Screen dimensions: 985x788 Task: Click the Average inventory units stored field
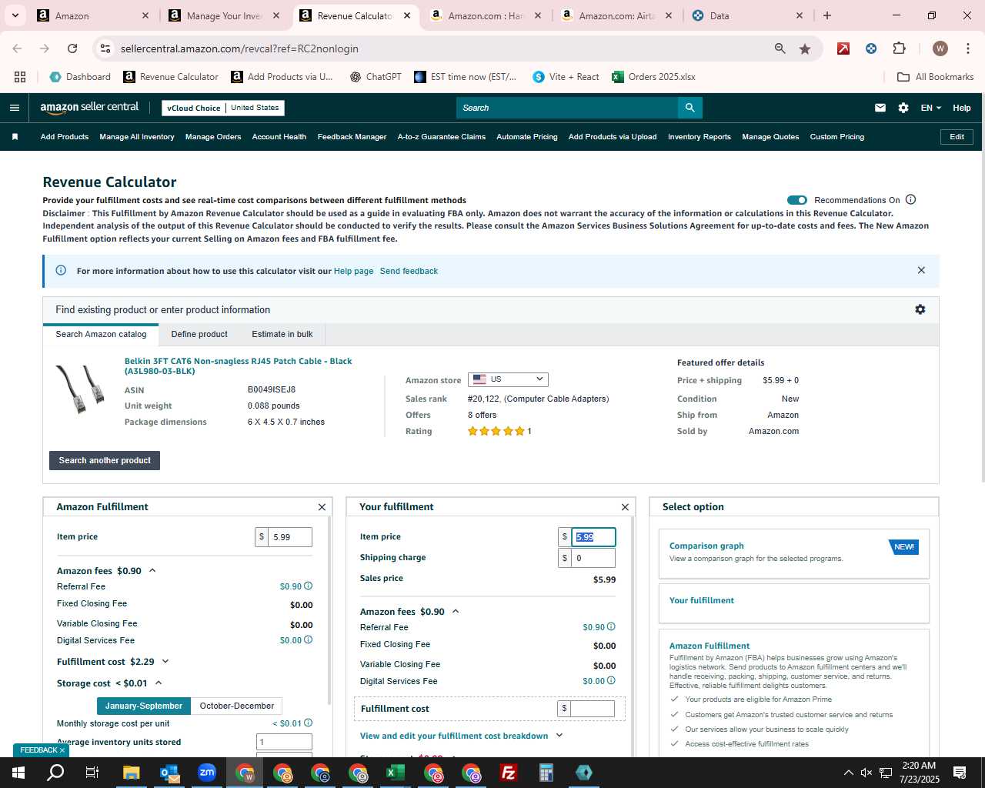(x=284, y=743)
